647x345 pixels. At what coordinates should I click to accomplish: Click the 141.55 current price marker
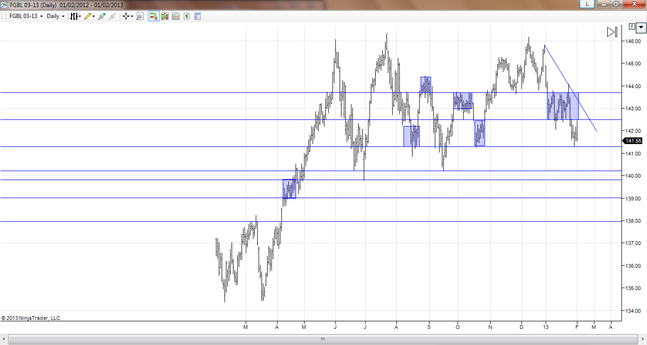633,141
